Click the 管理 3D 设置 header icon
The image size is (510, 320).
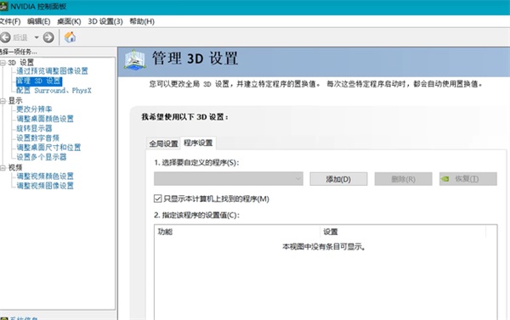(x=134, y=59)
